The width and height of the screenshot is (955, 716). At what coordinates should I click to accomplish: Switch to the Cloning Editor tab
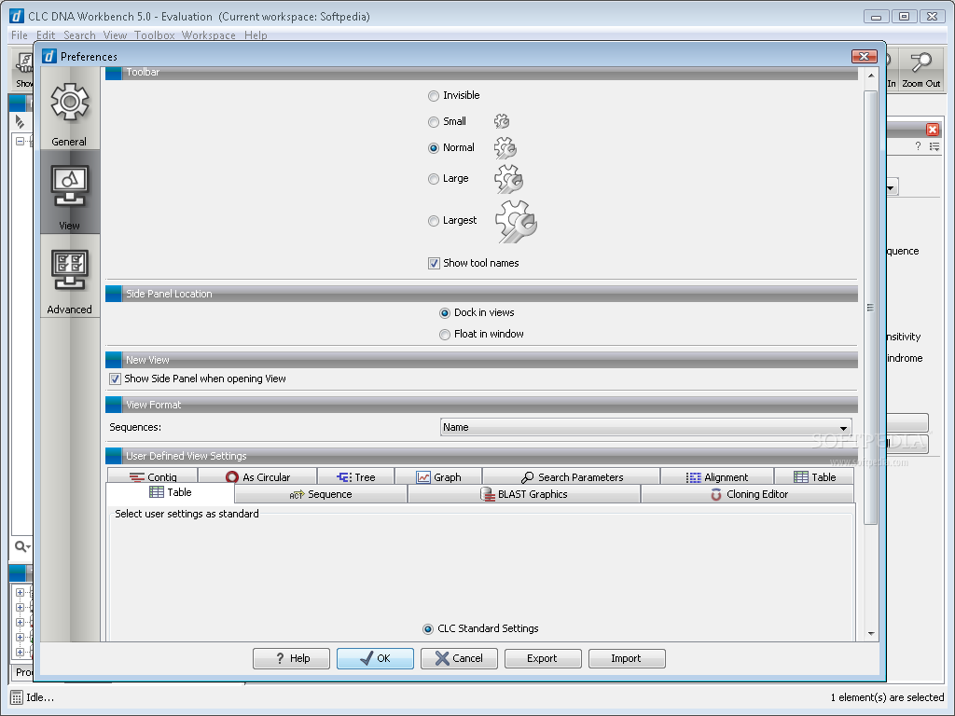[x=748, y=494]
